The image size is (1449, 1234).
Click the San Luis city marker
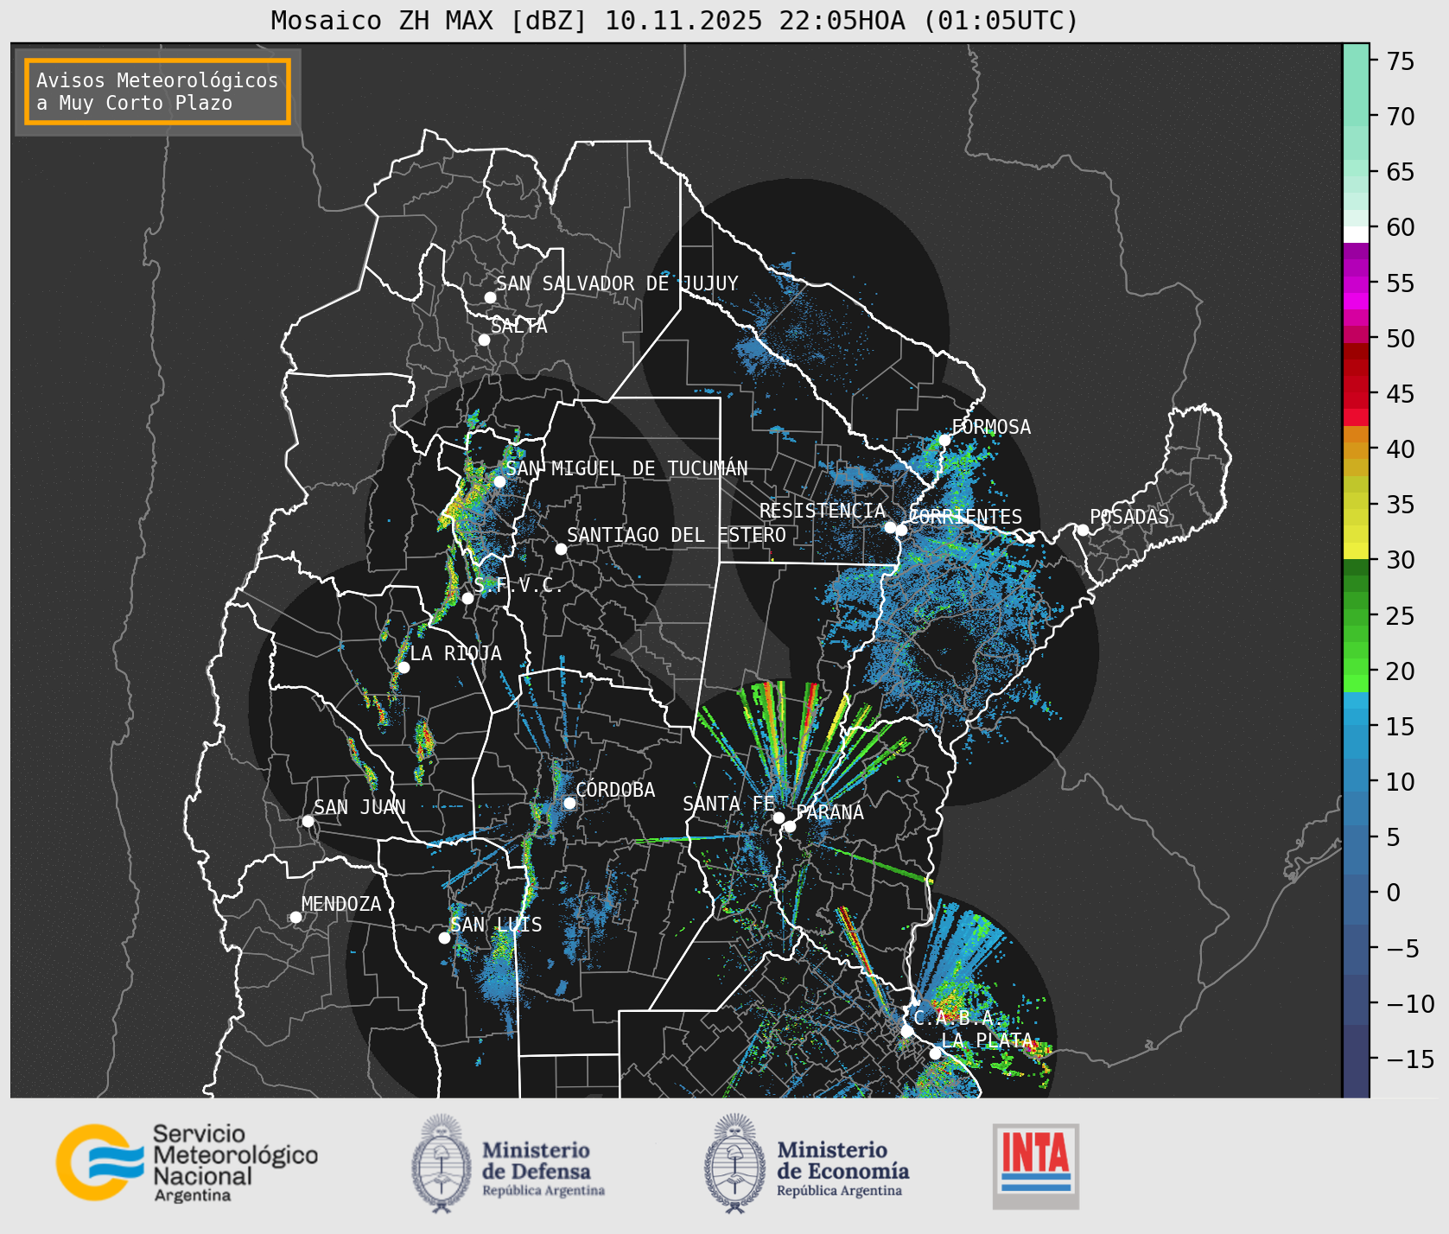(444, 938)
